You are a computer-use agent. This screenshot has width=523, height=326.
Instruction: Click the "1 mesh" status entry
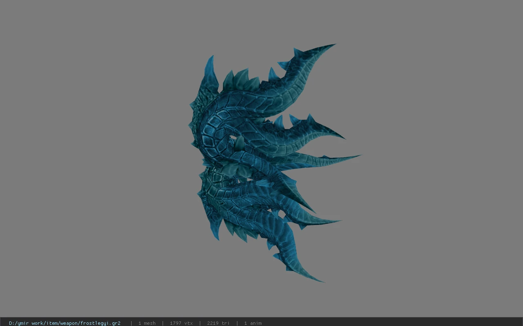click(147, 323)
